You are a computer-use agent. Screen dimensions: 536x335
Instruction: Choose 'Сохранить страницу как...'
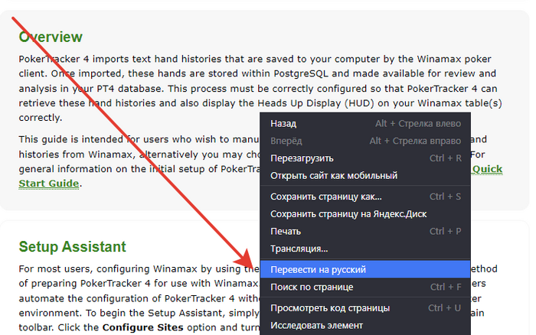pyautogui.click(x=365, y=197)
